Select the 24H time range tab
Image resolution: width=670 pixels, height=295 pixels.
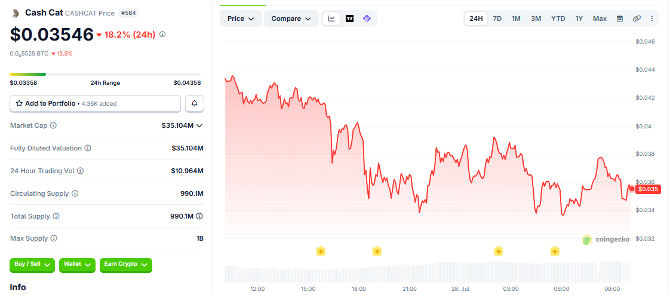tap(476, 19)
